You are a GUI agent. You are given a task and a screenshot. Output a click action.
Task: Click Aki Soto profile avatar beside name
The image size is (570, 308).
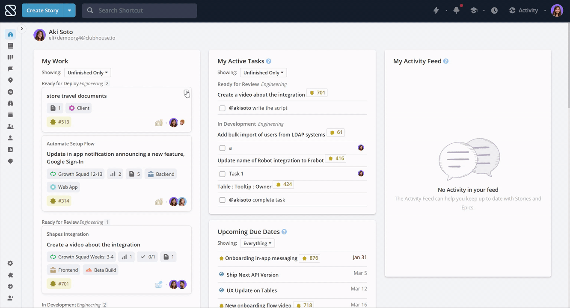click(40, 35)
